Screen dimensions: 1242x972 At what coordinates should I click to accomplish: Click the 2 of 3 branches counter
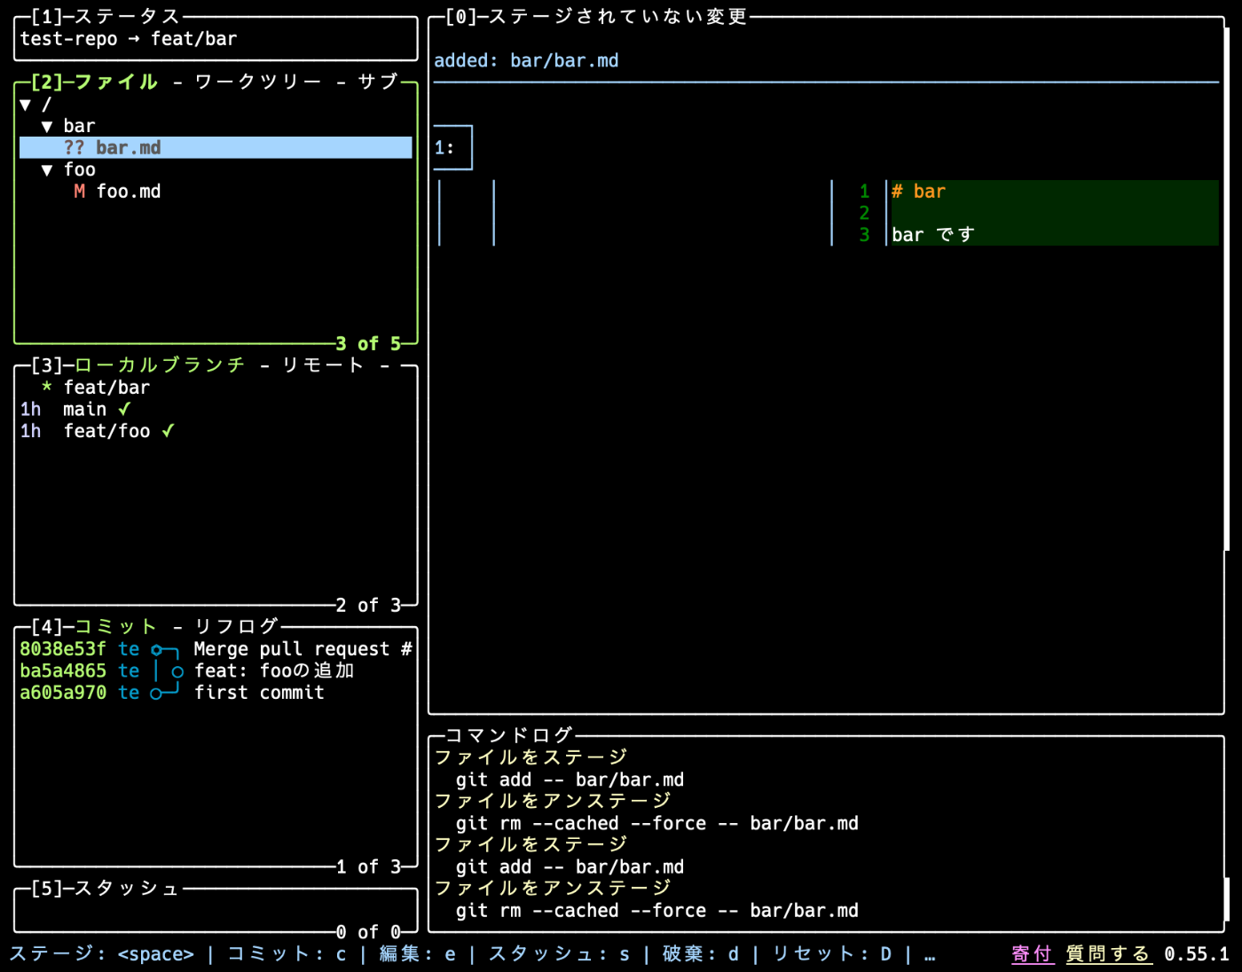368,606
